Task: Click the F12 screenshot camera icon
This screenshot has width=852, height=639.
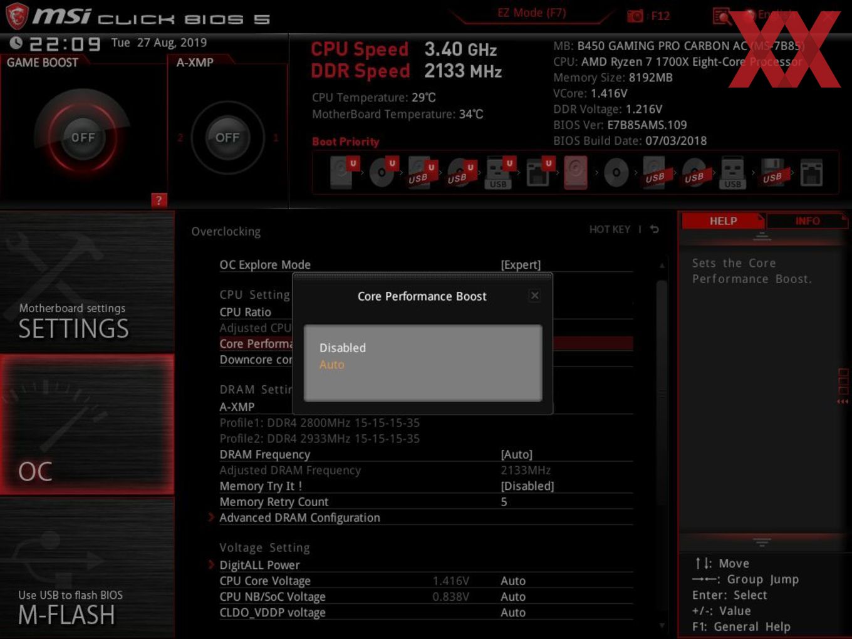Action: [x=635, y=16]
